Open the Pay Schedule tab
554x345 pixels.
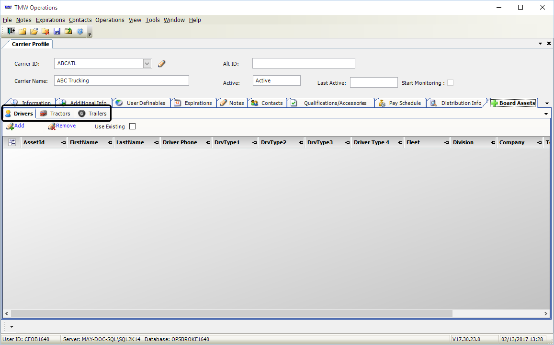click(400, 103)
